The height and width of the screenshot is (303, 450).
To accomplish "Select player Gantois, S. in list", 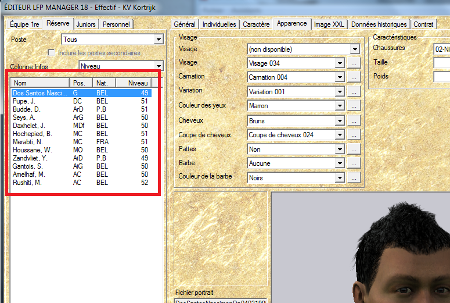I will click(x=81, y=166).
